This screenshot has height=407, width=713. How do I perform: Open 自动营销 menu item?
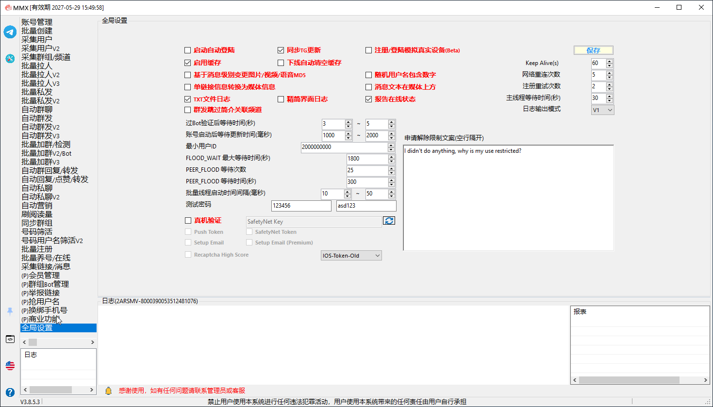click(37, 206)
